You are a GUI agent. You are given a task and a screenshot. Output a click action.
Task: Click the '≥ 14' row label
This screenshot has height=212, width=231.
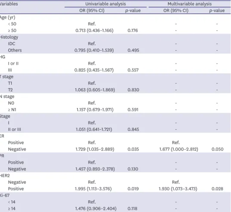(x=12, y=209)
